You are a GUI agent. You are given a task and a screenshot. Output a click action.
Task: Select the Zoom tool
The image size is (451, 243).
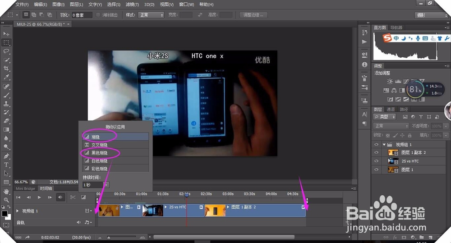tap(6, 200)
